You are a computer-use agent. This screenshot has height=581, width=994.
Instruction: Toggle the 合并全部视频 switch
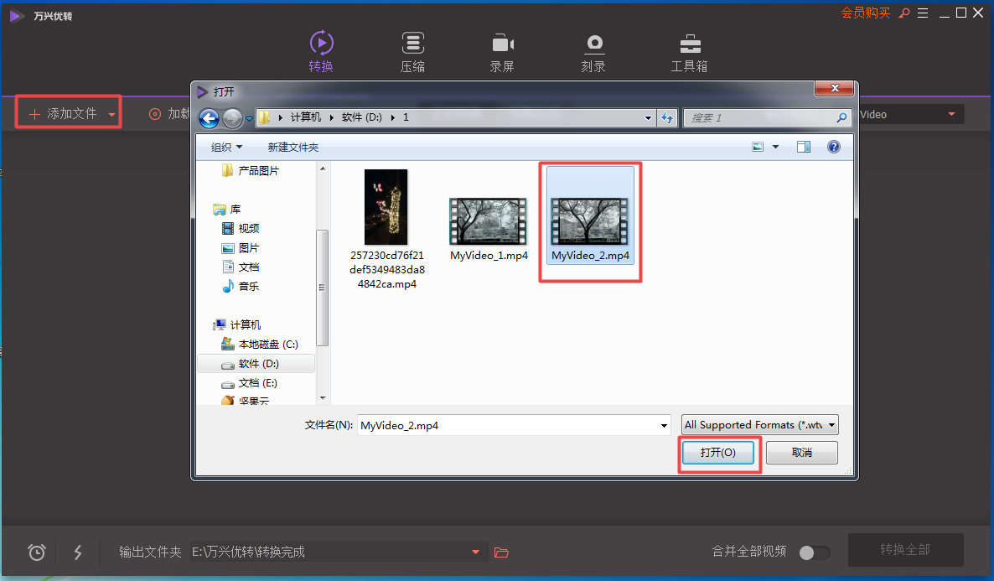click(x=813, y=552)
